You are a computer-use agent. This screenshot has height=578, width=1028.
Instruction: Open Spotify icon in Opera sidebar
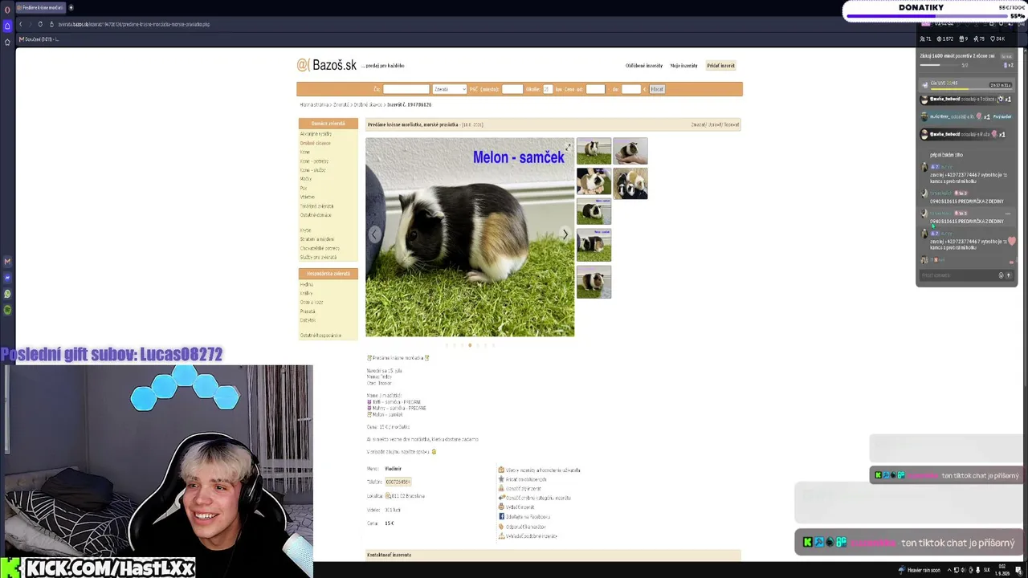click(x=7, y=310)
